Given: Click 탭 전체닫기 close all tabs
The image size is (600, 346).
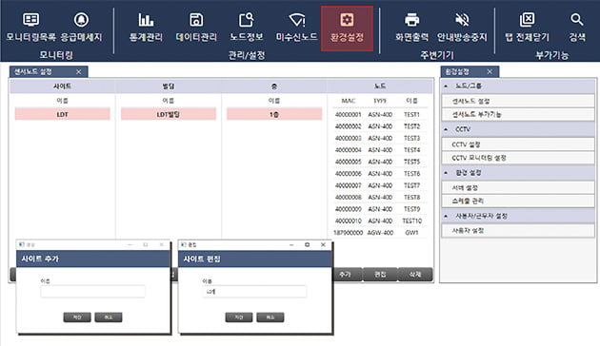Looking at the screenshot, I should click(527, 28).
